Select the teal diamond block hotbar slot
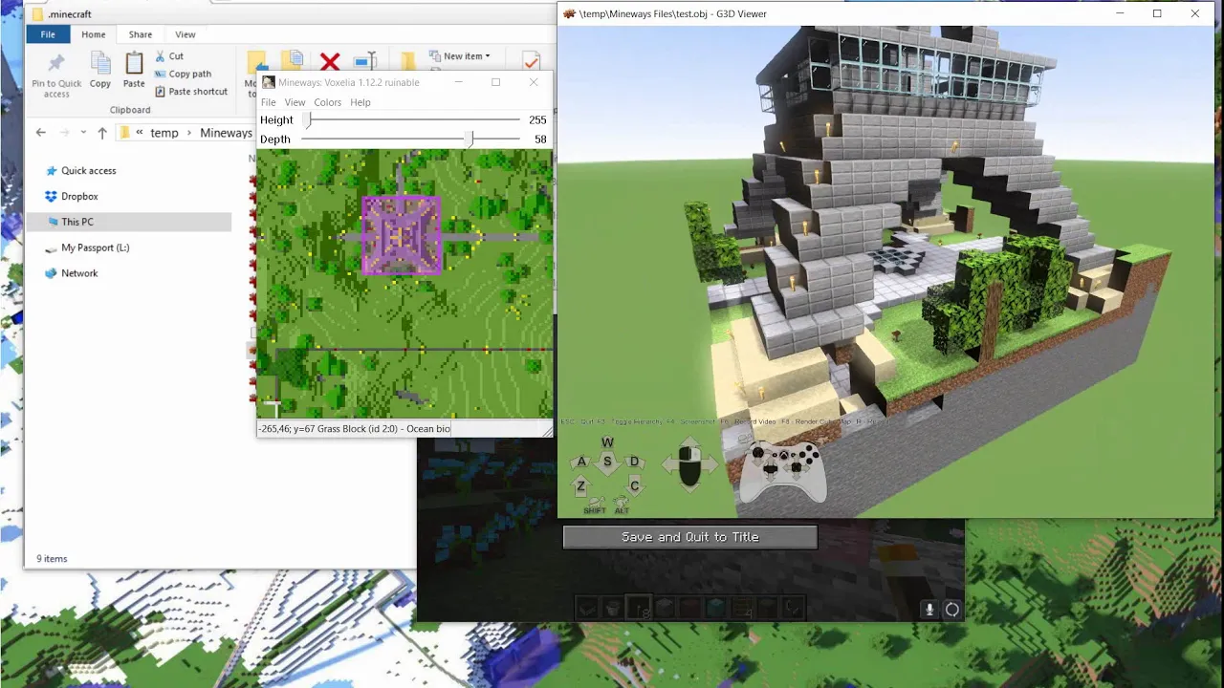 [x=715, y=608]
